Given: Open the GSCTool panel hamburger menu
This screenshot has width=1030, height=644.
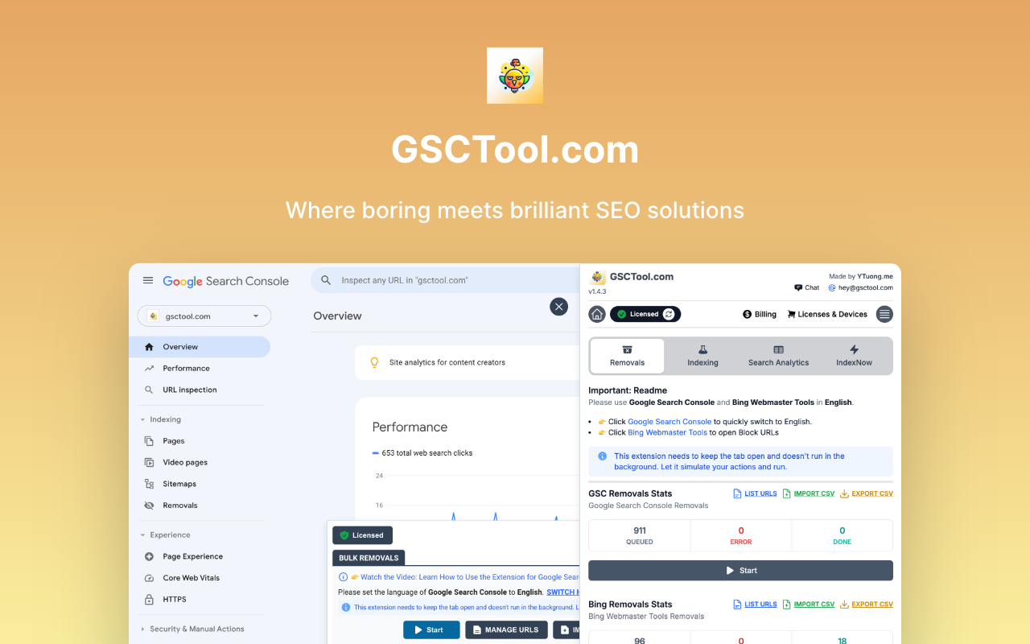Looking at the screenshot, I should pos(884,314).
